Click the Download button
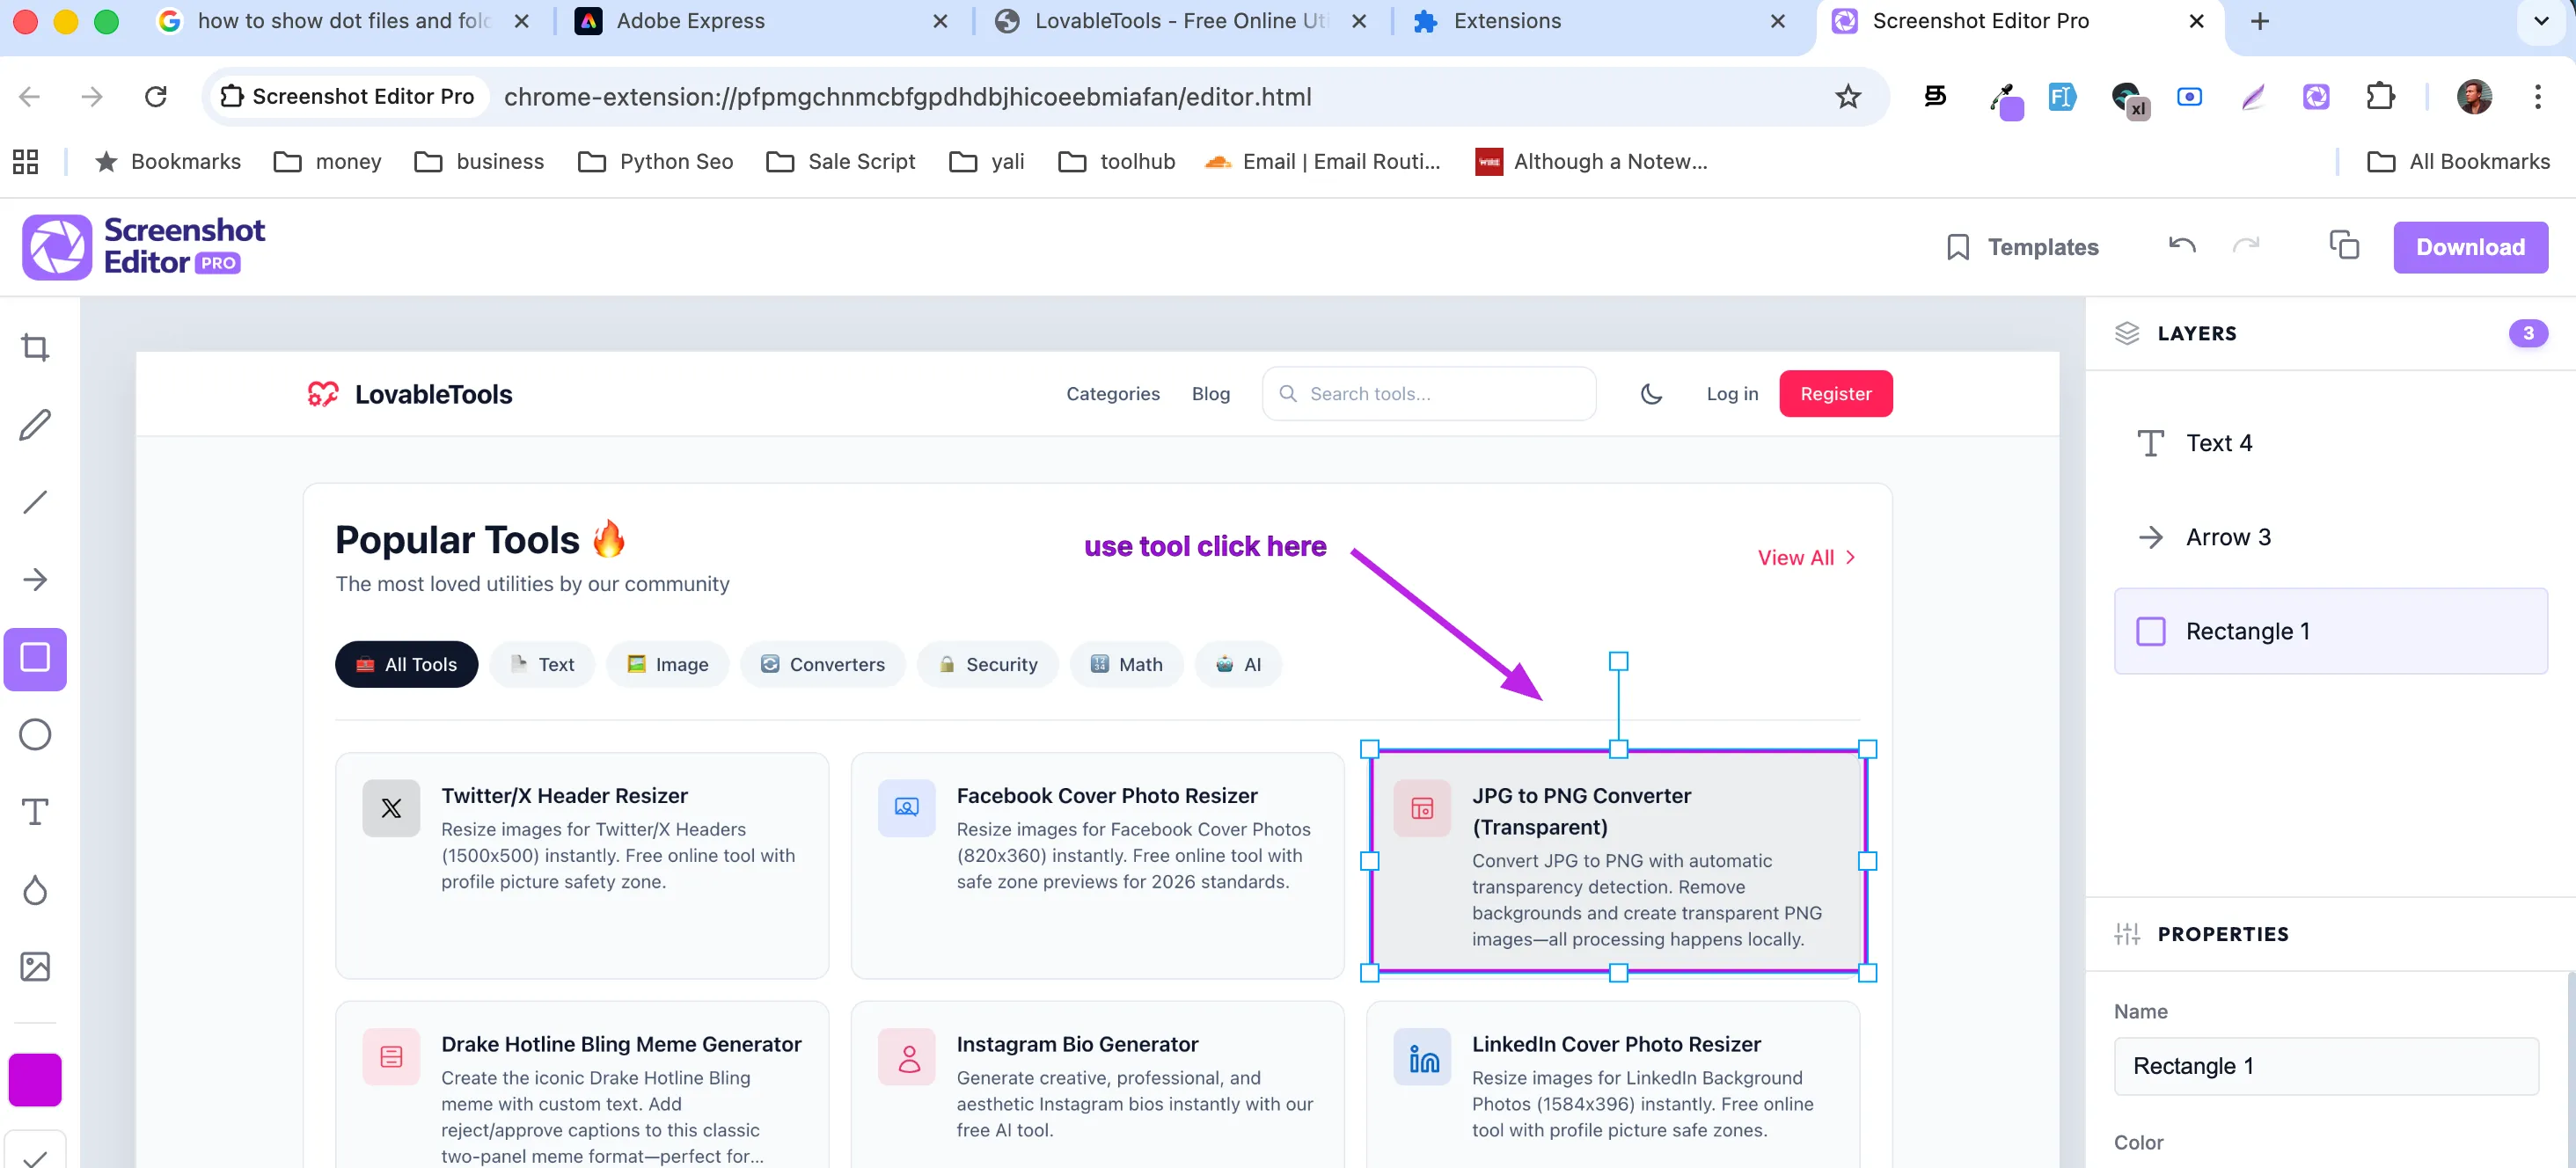The height and width of the screenshot is (1168, 2576). (2470, 246)
